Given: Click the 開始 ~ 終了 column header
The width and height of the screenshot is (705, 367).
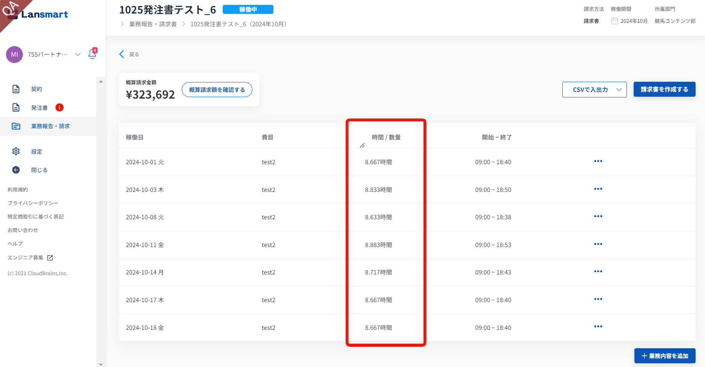Looking at the screenshot, I should (497, 137).
